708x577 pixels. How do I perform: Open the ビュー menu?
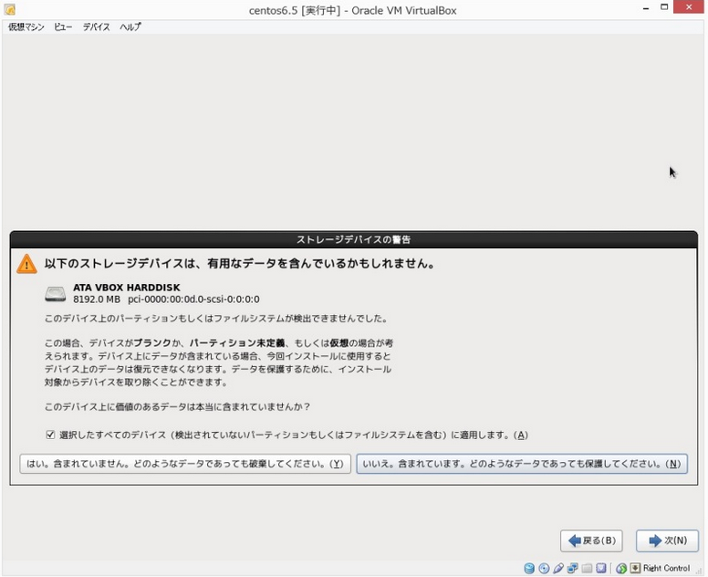pos(63,27)
